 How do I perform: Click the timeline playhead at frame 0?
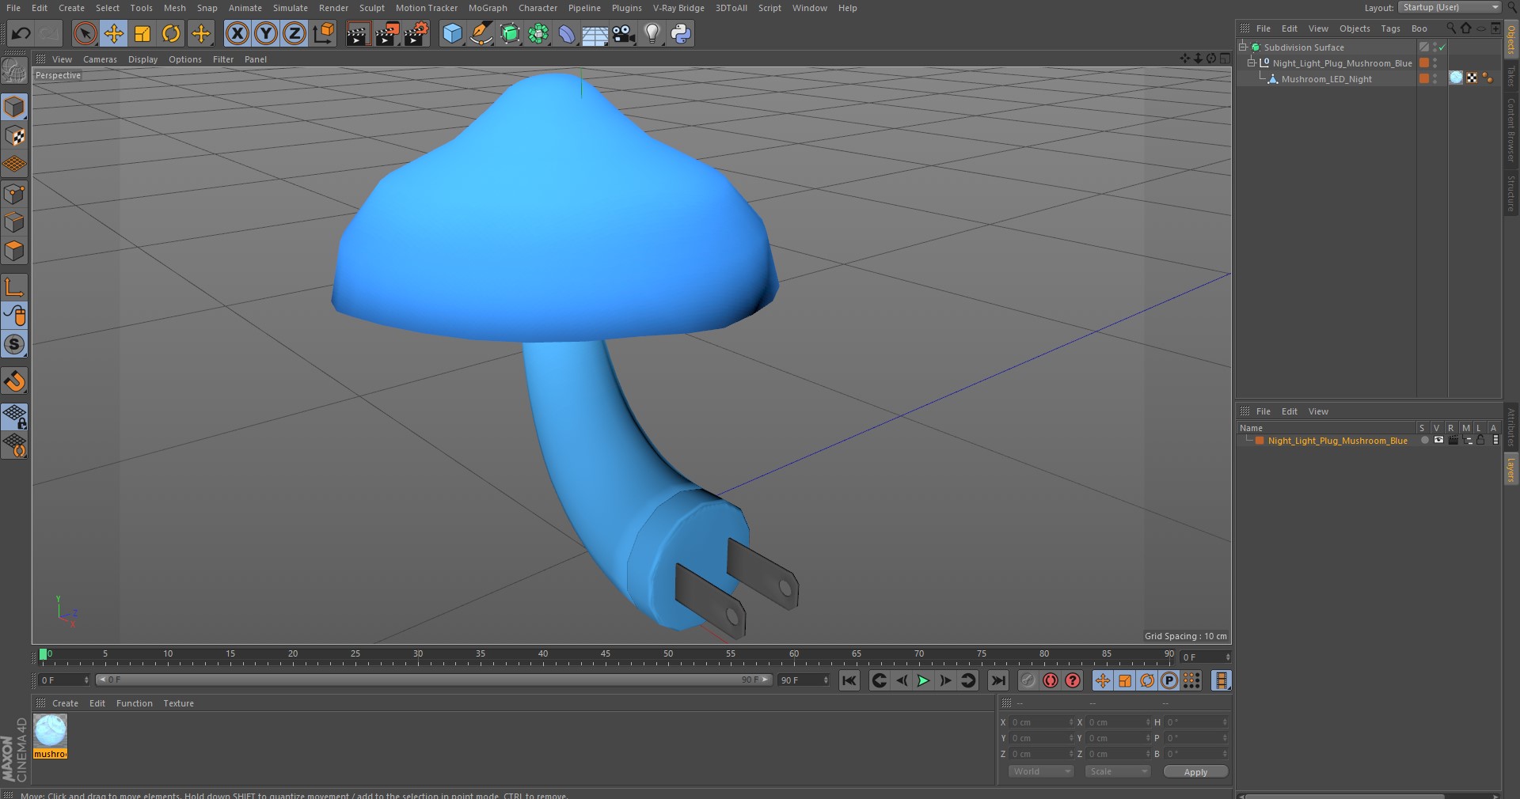point(44,654)
